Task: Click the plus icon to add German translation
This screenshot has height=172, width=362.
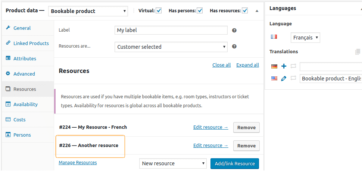Action: 284,66
